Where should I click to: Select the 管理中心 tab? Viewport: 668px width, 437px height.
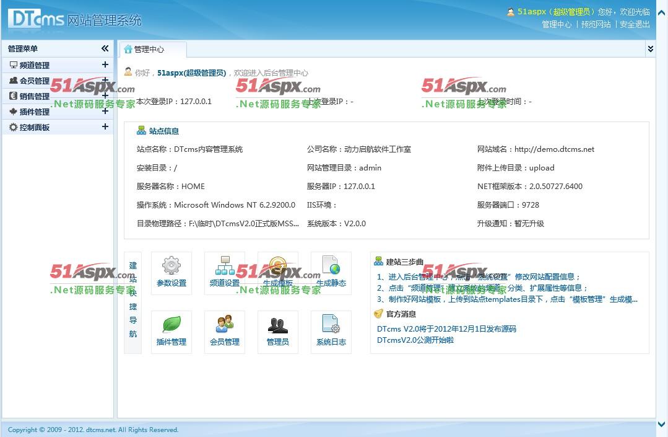click(152, 49)
